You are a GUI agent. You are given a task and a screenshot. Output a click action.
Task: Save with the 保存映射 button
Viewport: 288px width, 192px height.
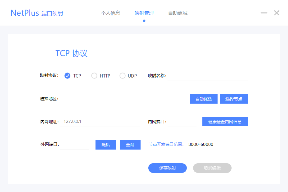pos(167,168)
